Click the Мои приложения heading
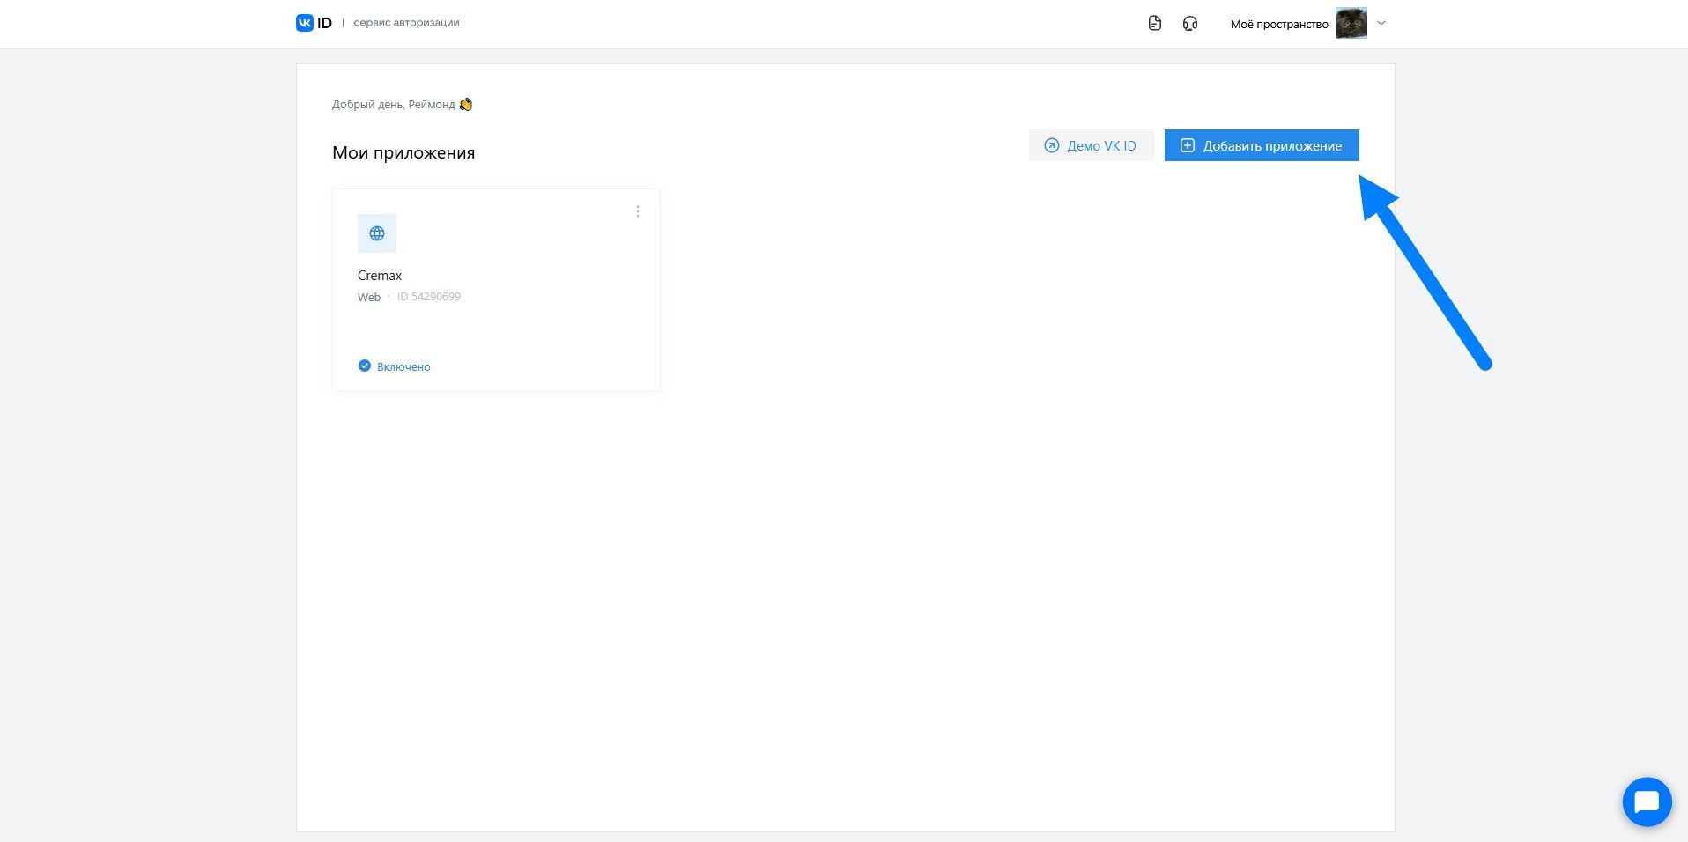This screenshot has height=842, width=1688. [403, 152]
